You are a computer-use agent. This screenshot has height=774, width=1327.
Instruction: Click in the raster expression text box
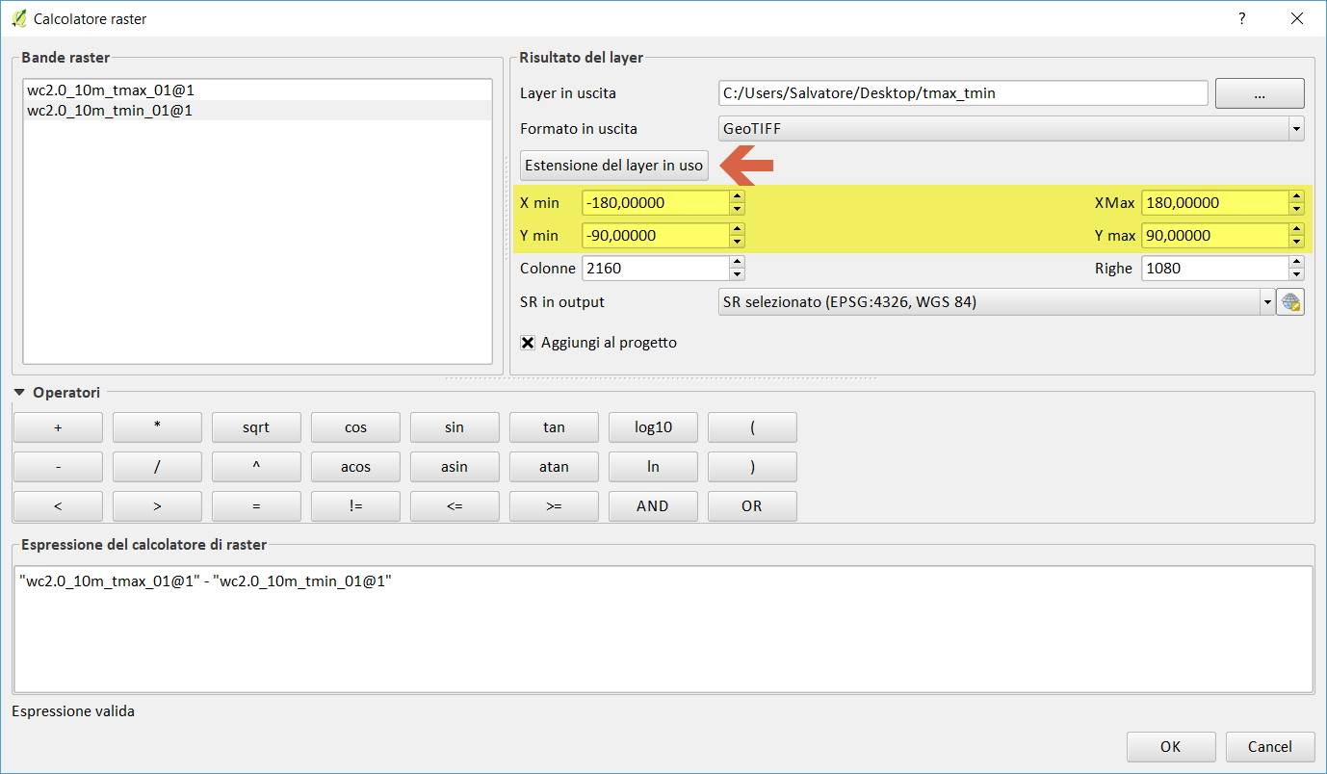coord(663,629)
